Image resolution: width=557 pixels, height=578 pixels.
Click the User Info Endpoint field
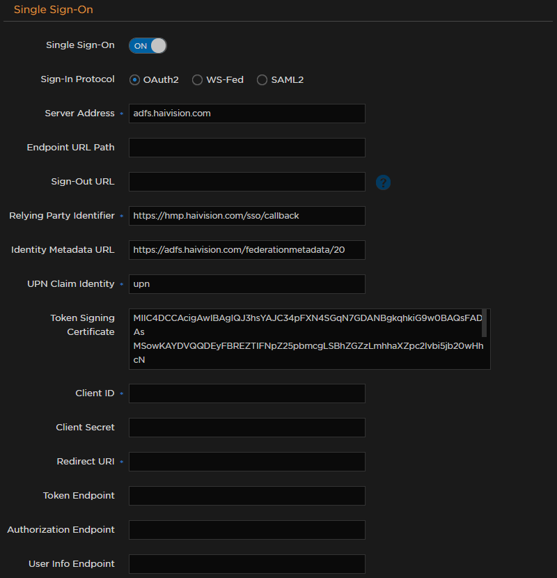(246, 563)
